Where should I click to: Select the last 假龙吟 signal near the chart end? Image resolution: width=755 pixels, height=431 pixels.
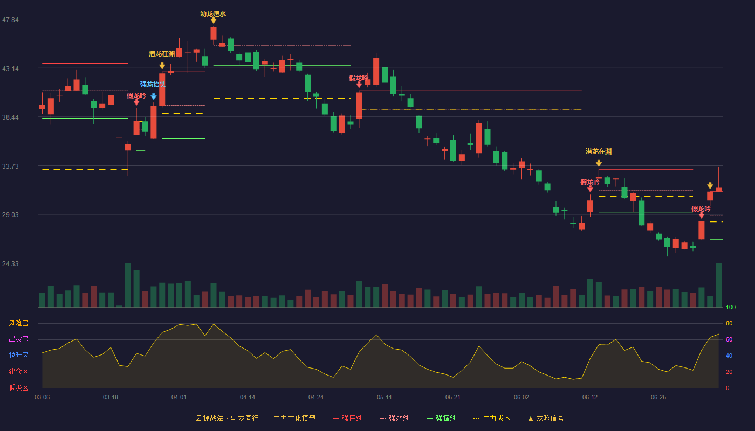[701, 209]
